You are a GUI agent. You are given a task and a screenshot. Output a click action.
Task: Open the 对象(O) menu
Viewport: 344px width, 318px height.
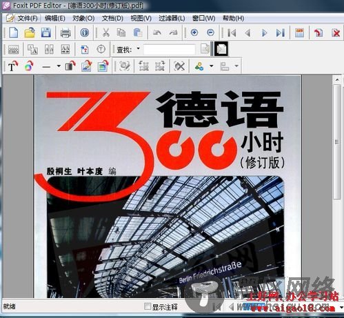point(83,19)
